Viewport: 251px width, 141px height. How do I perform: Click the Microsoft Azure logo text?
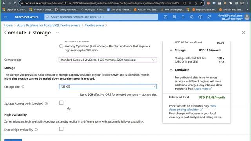click(x=27, y=17)
